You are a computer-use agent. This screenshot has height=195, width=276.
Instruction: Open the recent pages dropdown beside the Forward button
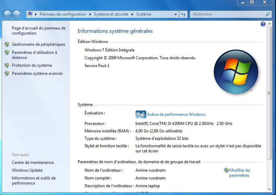[x=23, y=15]
